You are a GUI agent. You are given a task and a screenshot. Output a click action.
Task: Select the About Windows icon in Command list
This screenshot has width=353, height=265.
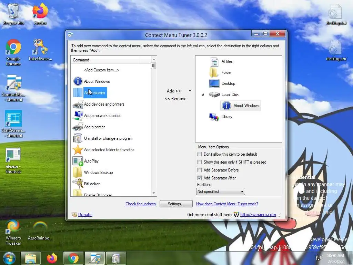click(x=78, y=81)
